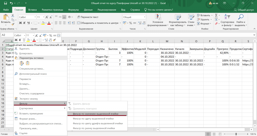Choose Фильтр по значению выделенной ячейки
The image size is (257, 136).
(x=97, y=114)
